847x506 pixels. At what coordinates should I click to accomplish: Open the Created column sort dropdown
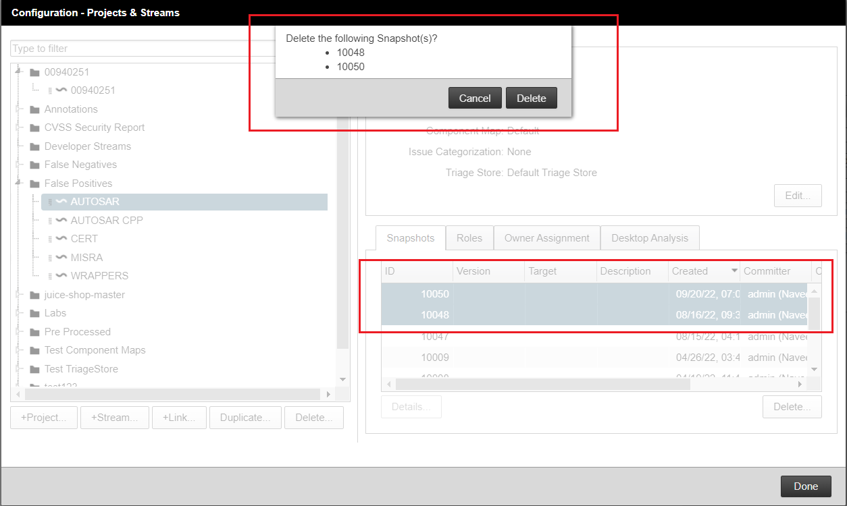pos(734,271)
